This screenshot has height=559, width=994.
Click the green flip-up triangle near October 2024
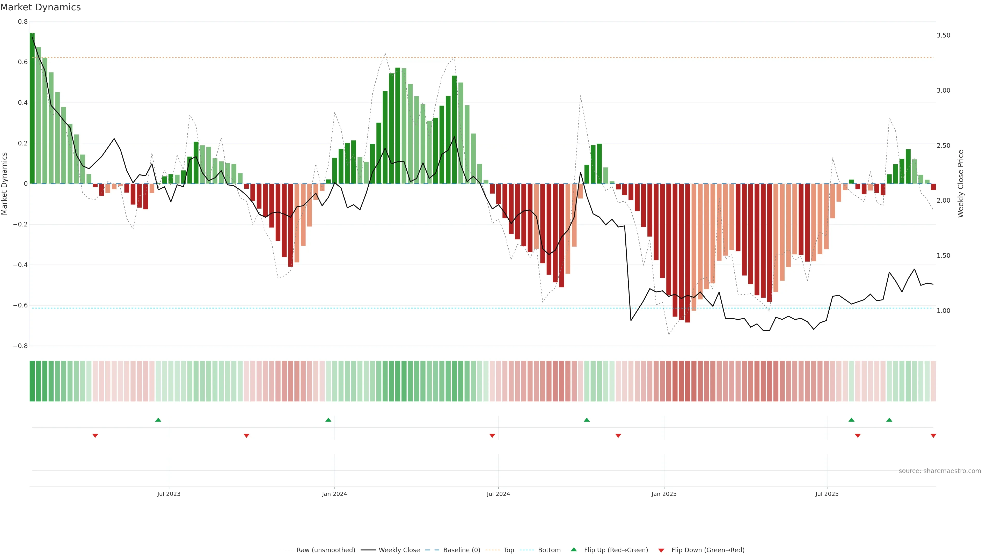[x=587, y=420]
